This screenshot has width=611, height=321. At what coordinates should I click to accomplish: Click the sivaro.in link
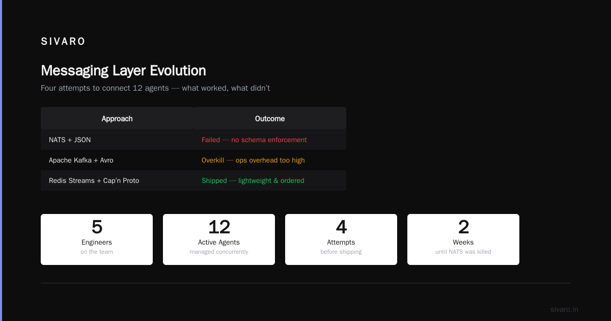tap(564, 309)
